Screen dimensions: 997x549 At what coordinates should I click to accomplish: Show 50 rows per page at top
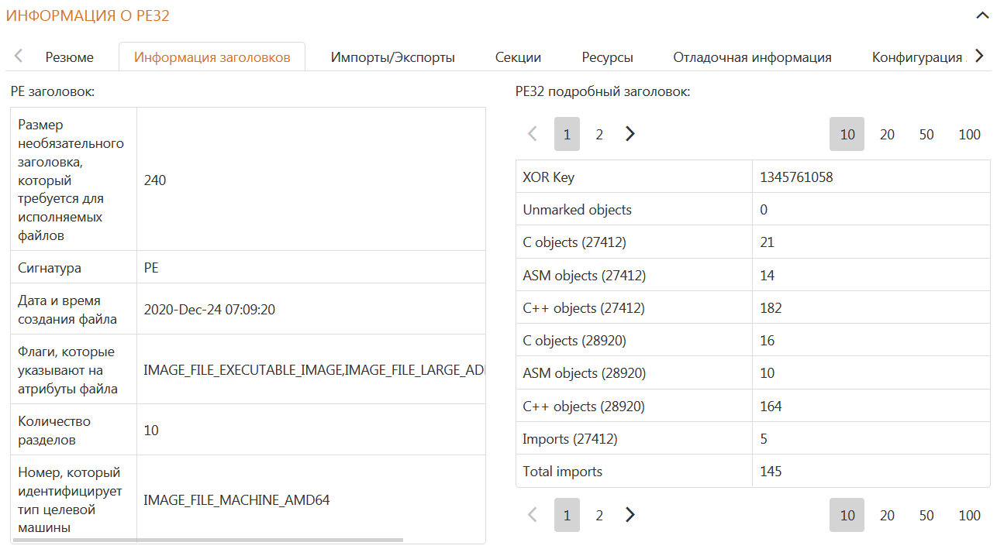pos(926,135)
